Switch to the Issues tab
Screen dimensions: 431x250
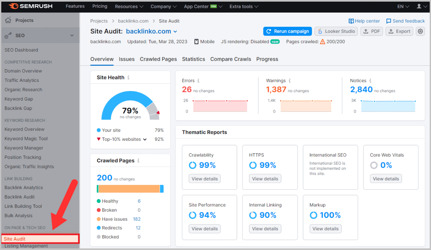(x=127, y=59)
